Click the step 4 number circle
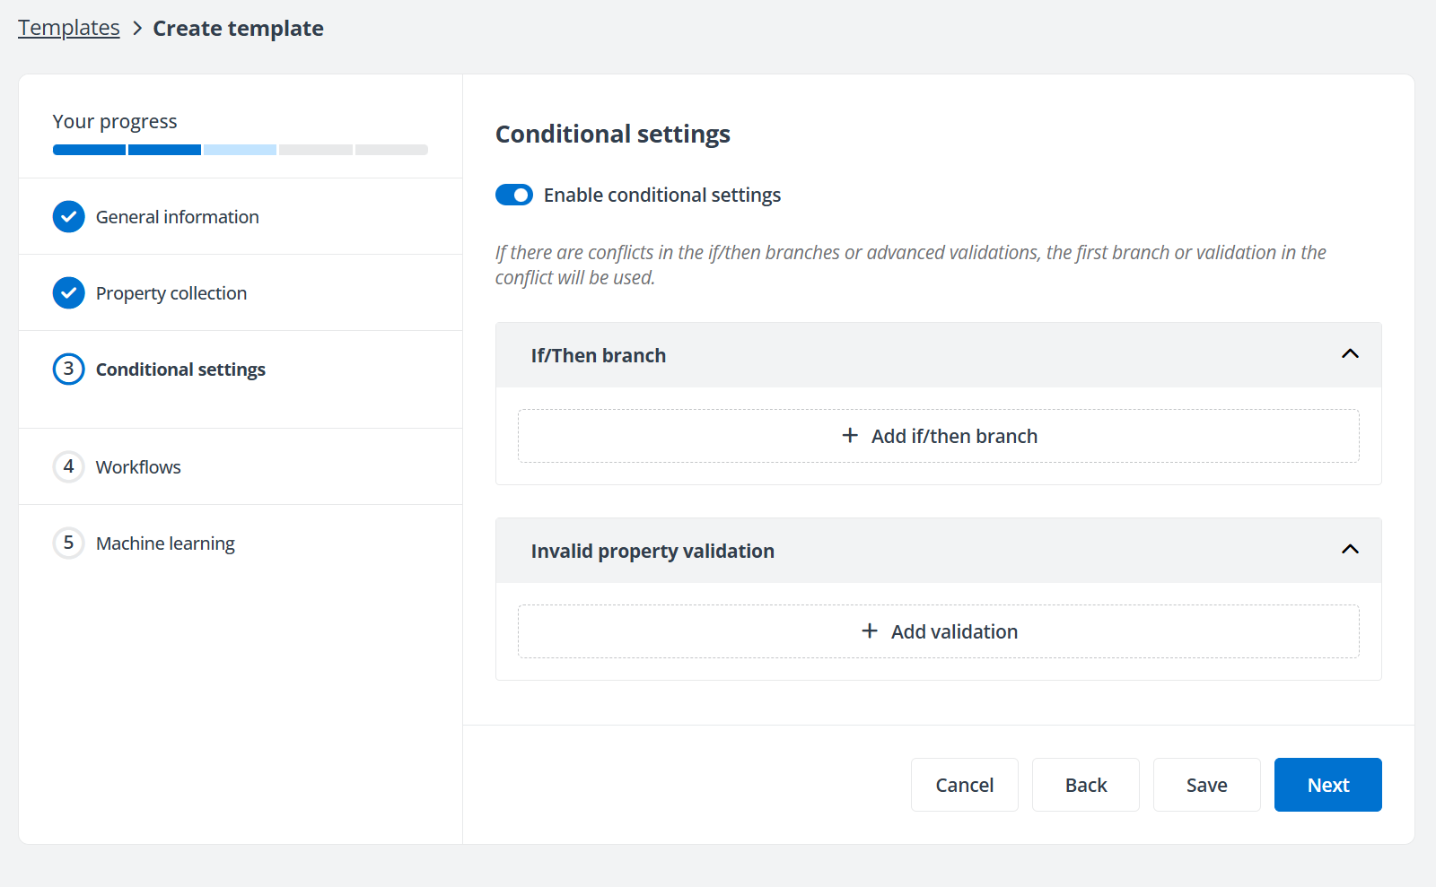This screenshot has height=887, width=1436. [68, 467]
